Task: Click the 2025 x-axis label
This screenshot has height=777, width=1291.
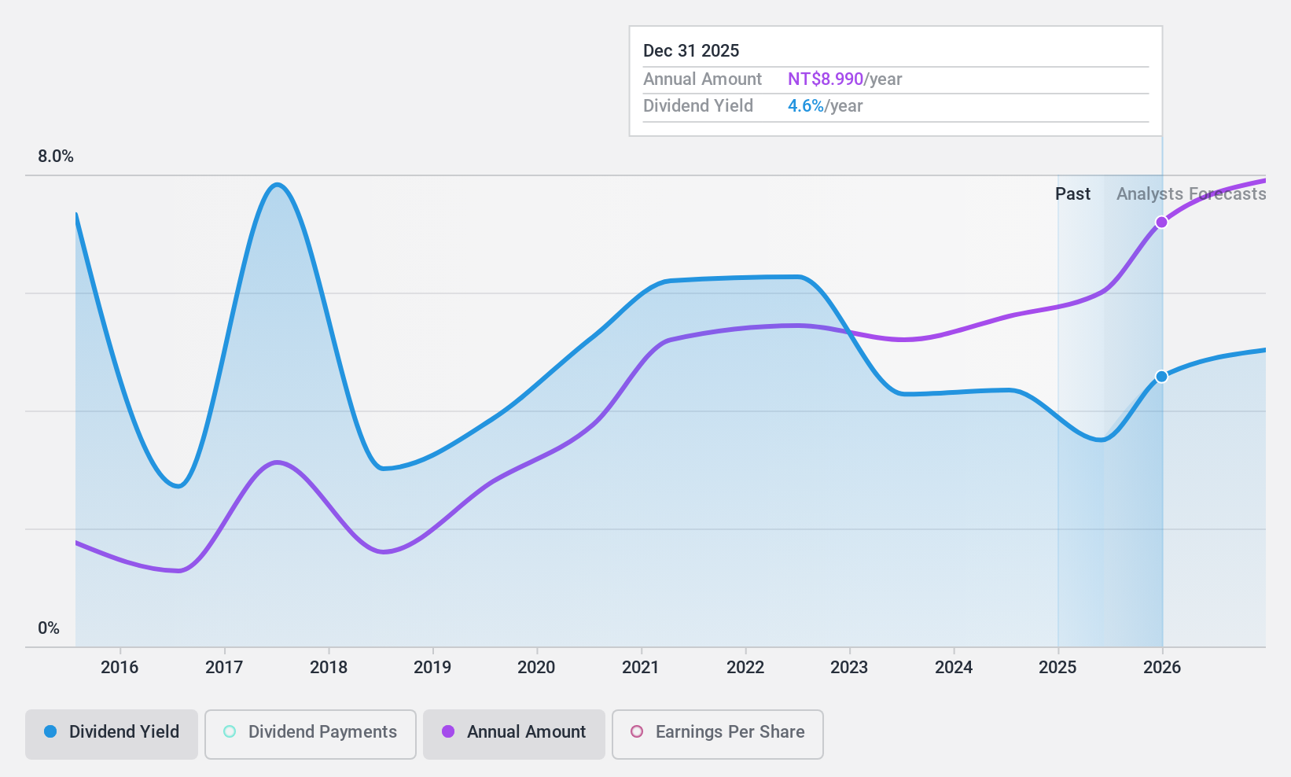Action: click(x=1057, y=668)
